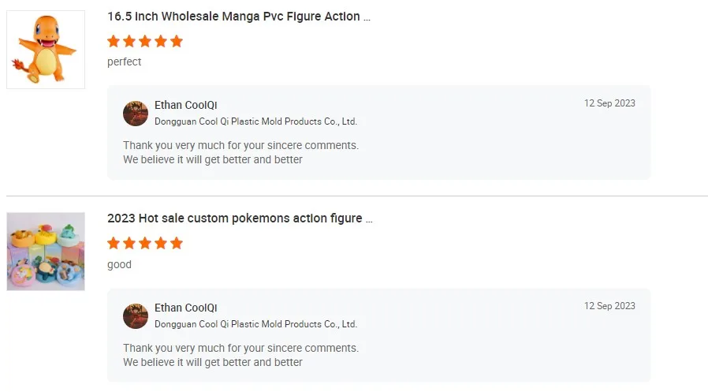The height and width of the screenshot is (392, 708).
Task: Click fifth star of the 'perfect' review rating
Action: click(x=177, y=41)
